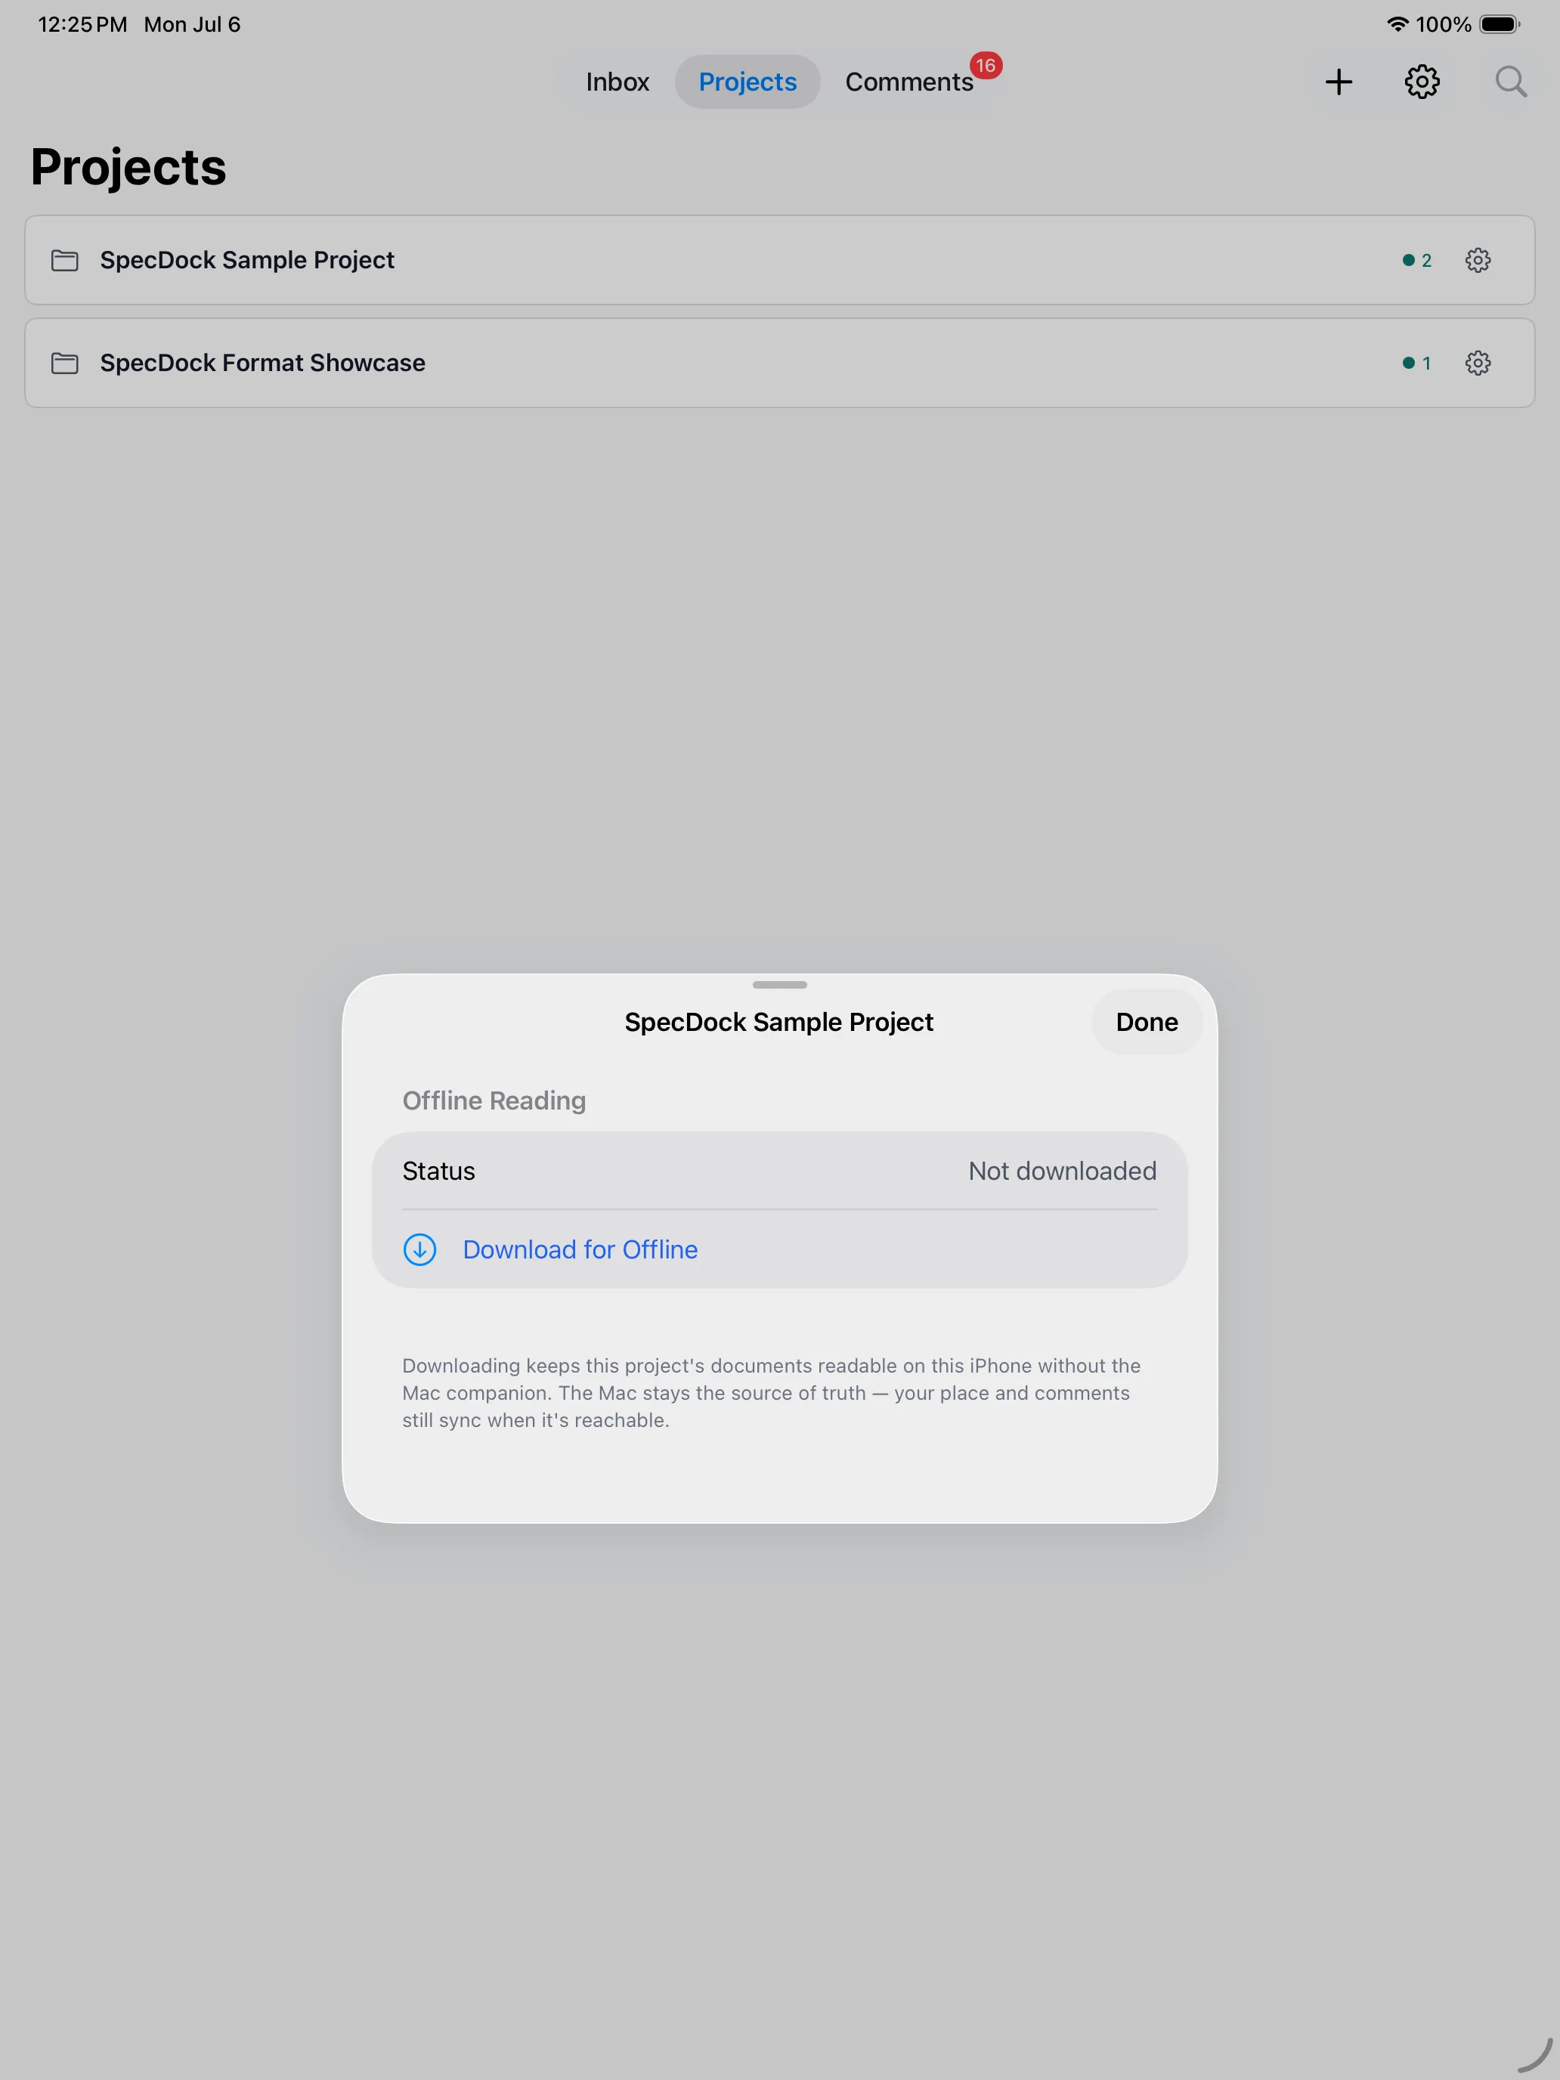Image resolution: width=1560 pixels, height=2080 pixels.
Task: Tap the green 2 unread indicator
Action: pyautogui.click(x=1417, y=261)
